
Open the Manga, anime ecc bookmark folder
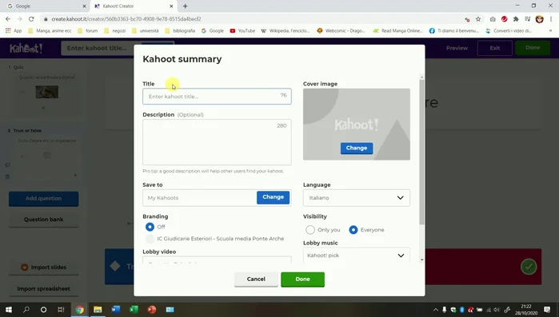point(50,31)
